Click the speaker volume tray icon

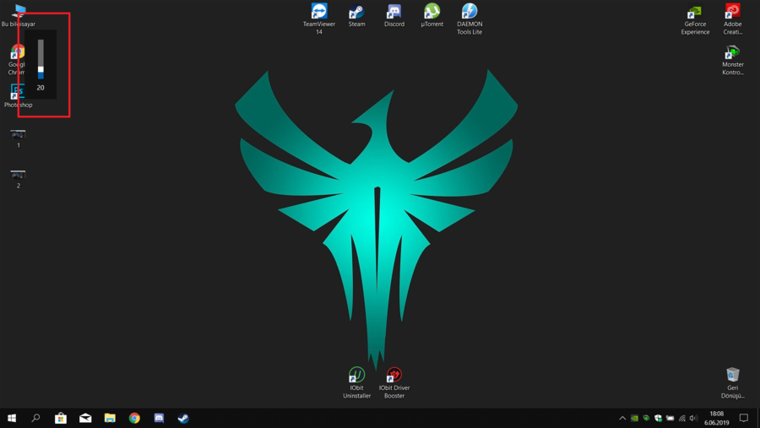click(x=693, y=418)
